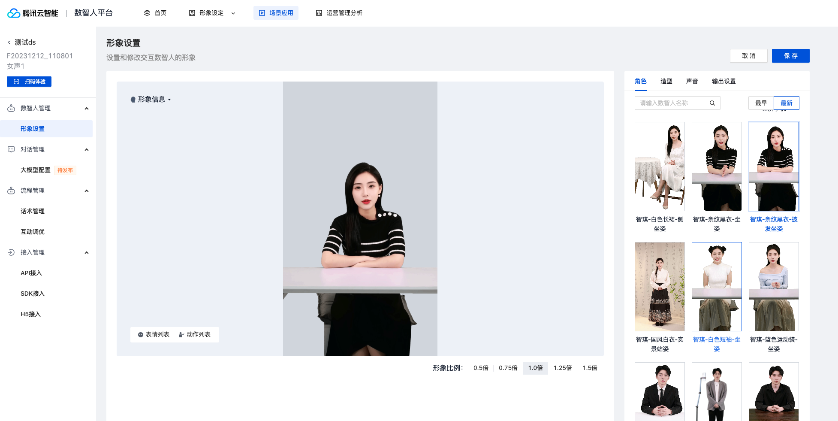Click the robot icon beside 流程管理
This screenshot has width=838, height=421.
tap(11, 191)
